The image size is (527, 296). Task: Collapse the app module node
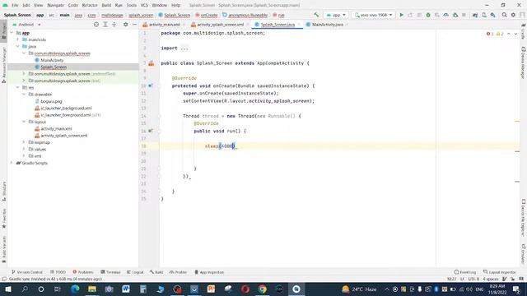[x=12, y=33]
